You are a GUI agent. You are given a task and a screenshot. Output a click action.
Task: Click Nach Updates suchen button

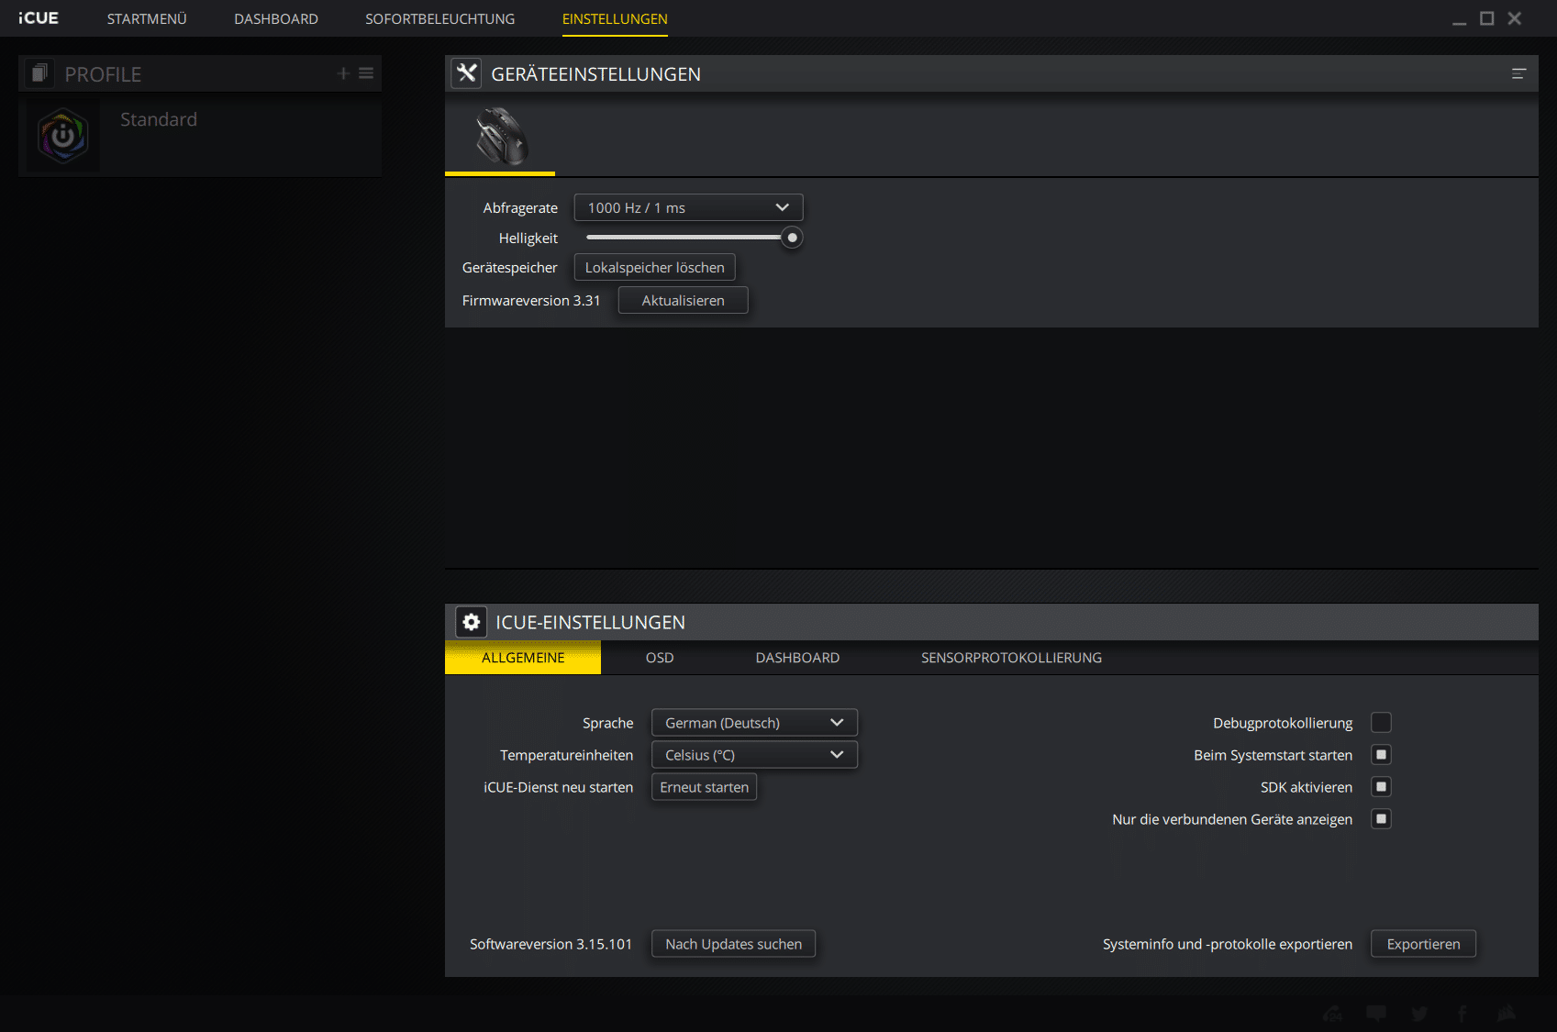click(x=733, y=944)
